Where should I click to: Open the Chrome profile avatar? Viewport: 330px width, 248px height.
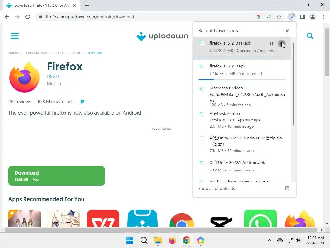coord(313,17)
